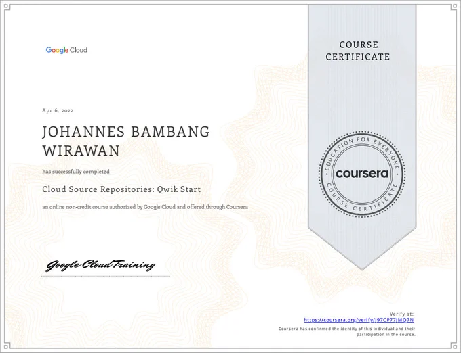Click the surname WIRAWAN
The width and height of the screenshot is (461, 353).
[81, 151]
